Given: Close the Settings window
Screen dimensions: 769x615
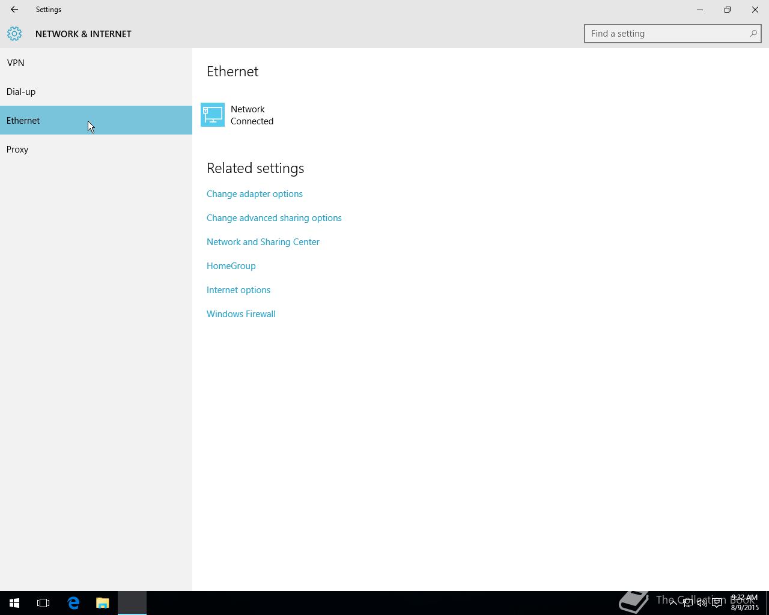Looking at the screenshot, I should click(755, 10).
